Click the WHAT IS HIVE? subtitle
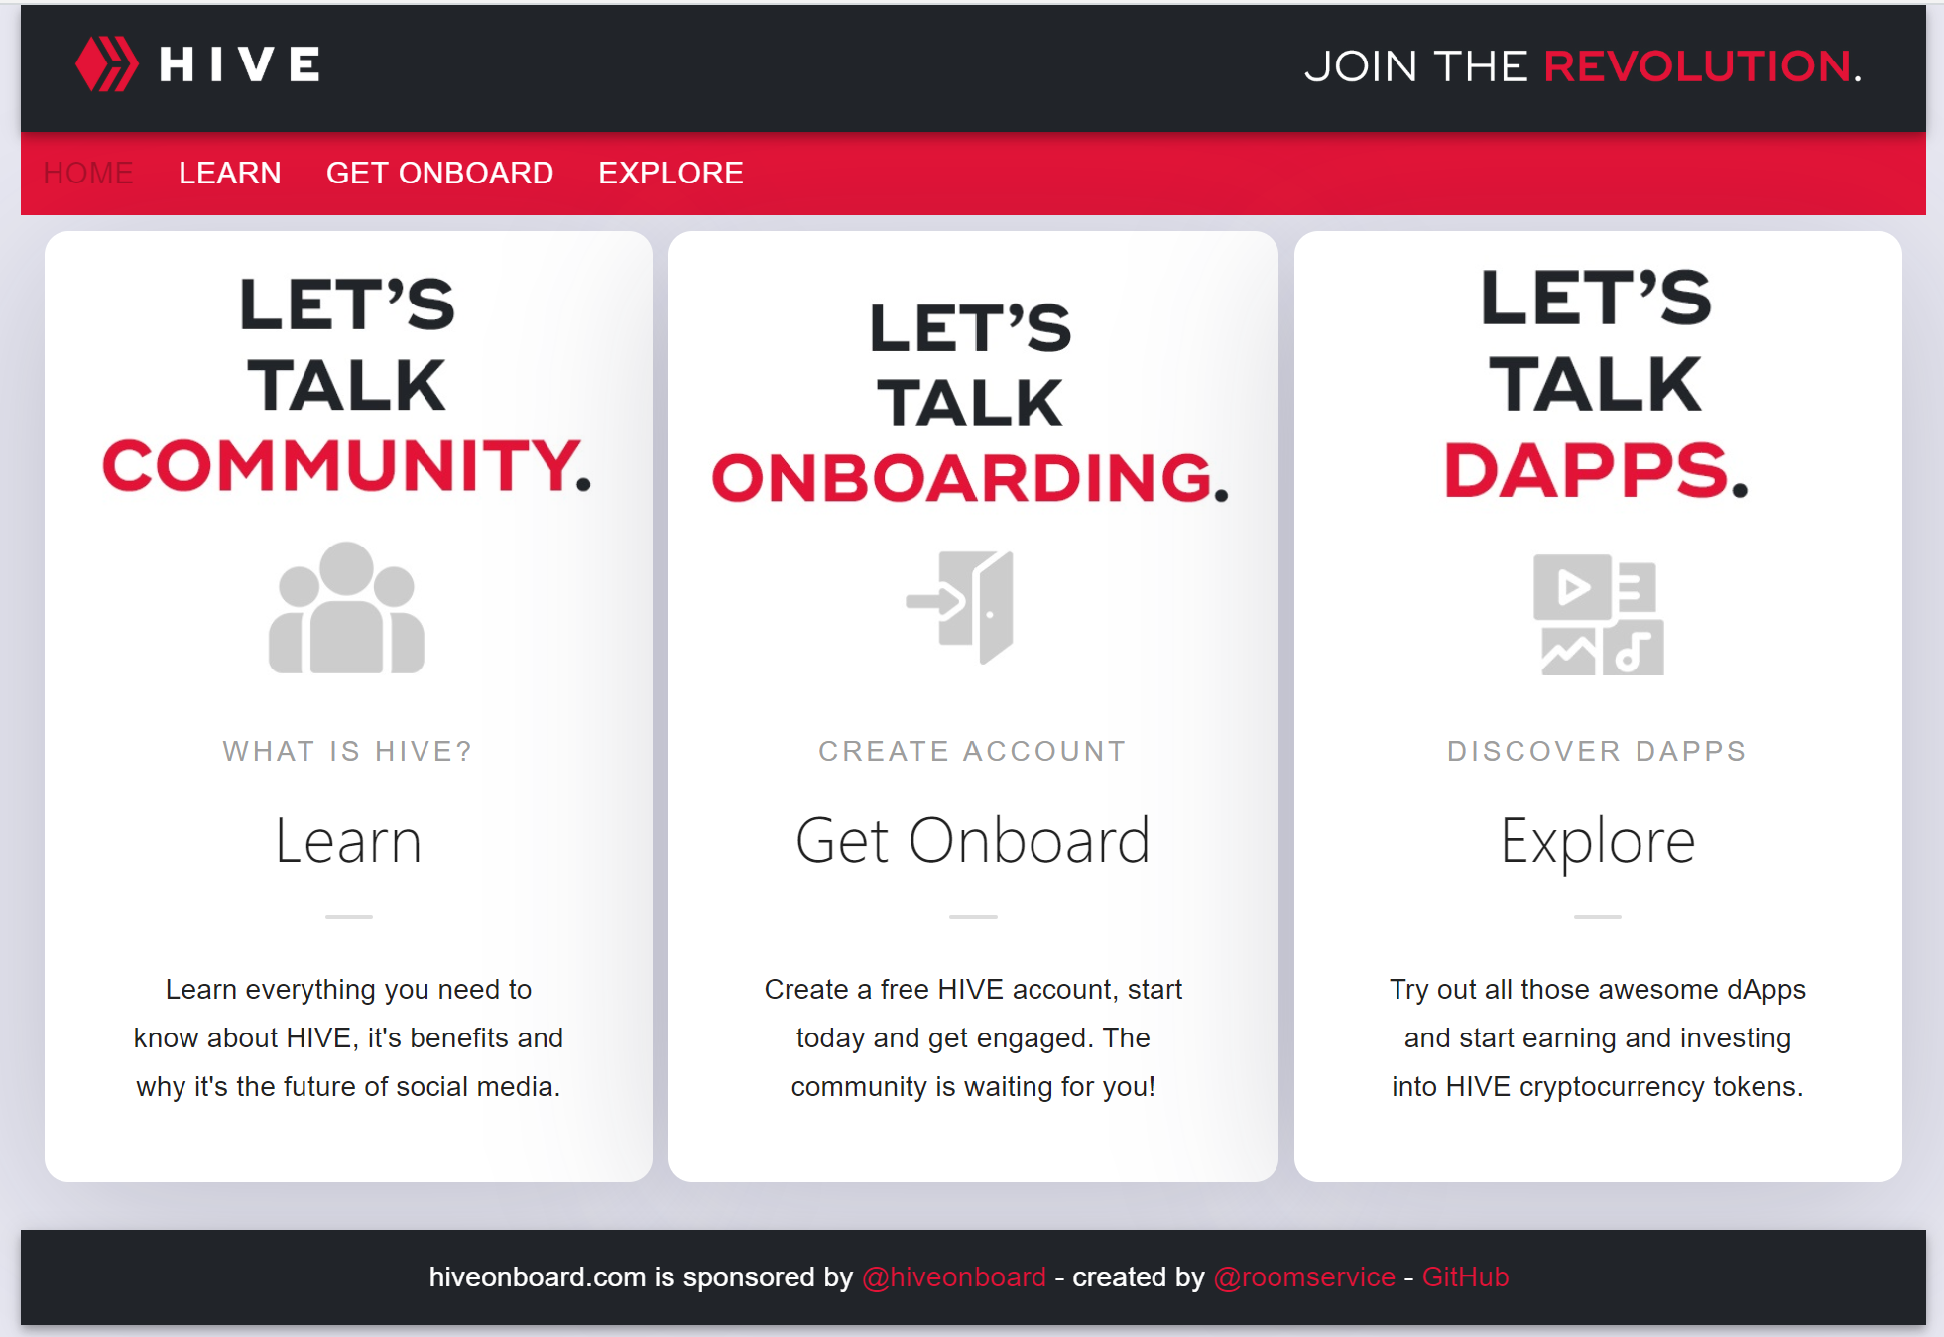The image size is (1944, 1337). point(348,751)
